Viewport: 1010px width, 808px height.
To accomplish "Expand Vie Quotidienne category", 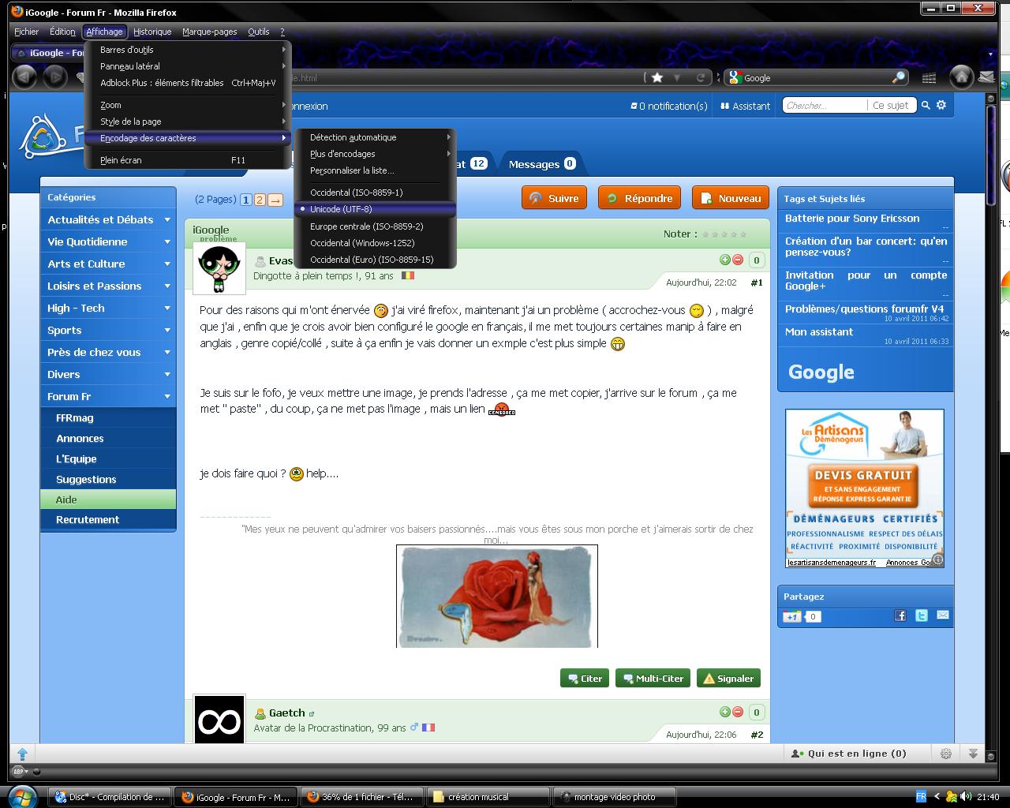I will [x=108, y=241].
